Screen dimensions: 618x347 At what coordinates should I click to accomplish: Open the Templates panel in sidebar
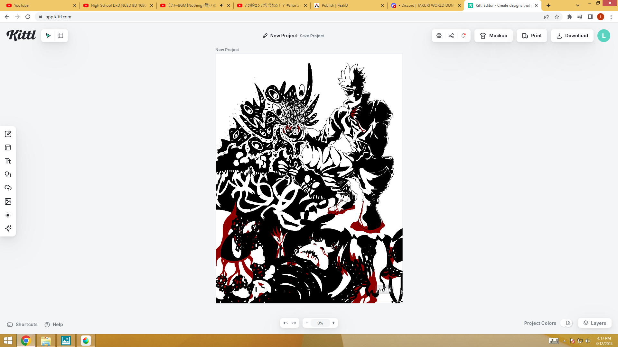(8, 147)
